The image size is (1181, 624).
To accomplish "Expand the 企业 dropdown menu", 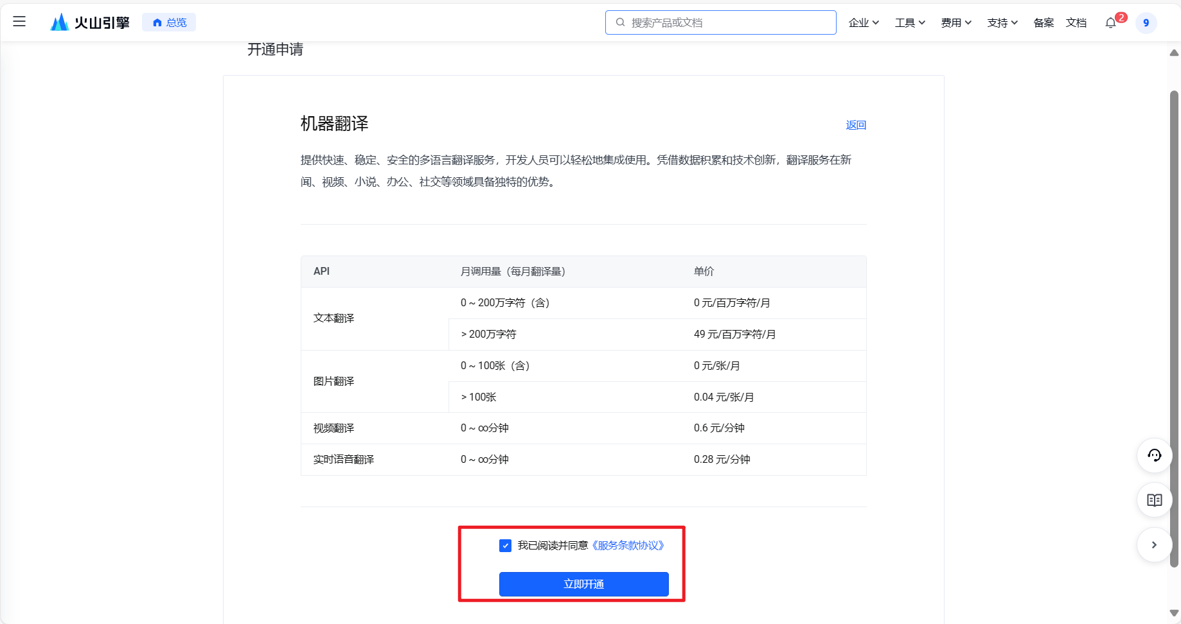I will [x=864, y=22].
